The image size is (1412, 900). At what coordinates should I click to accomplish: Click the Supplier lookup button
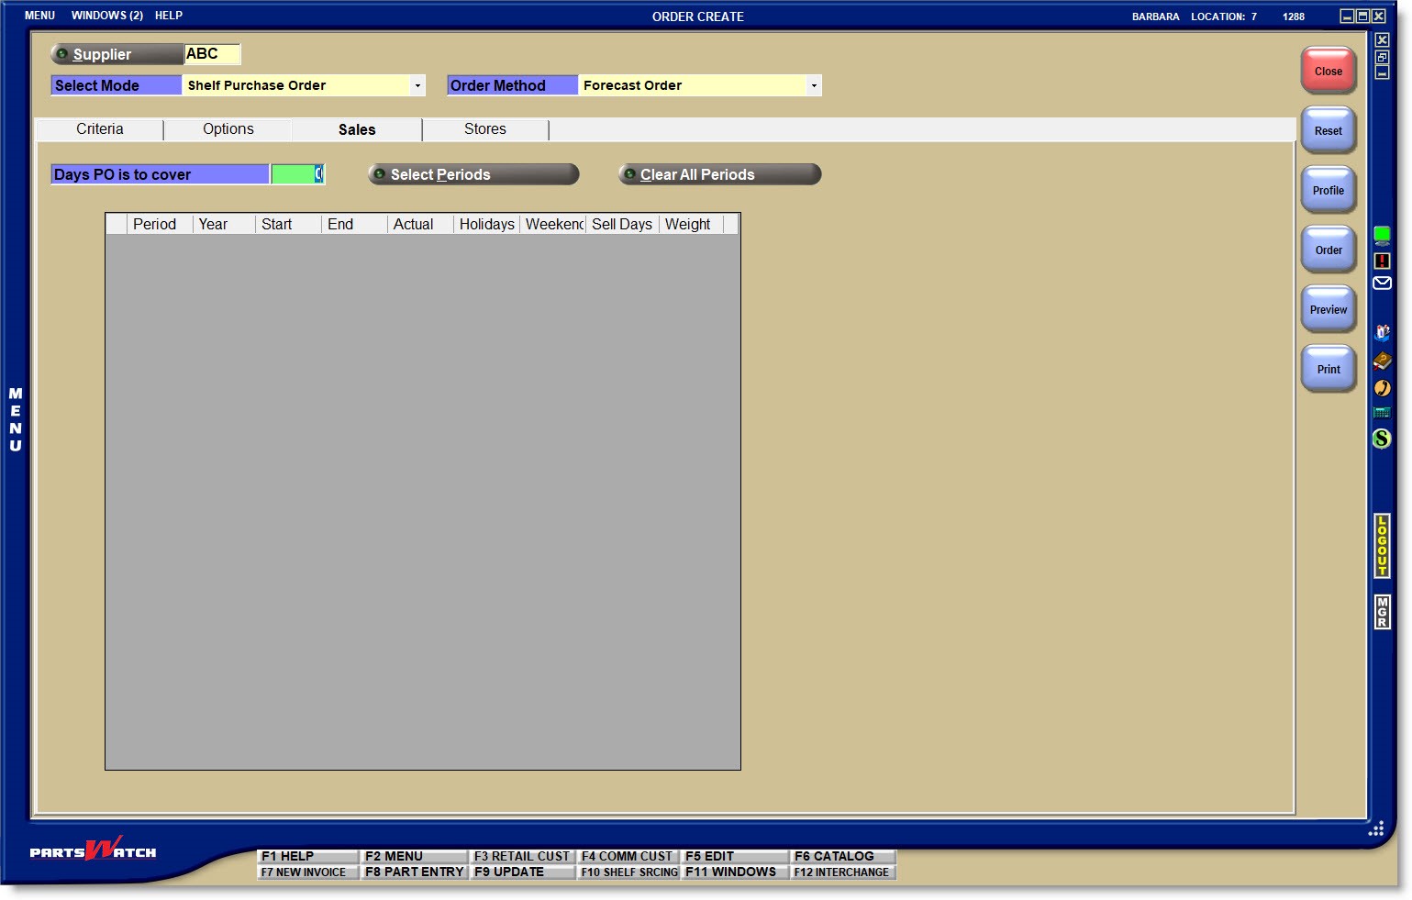(117, 54)
